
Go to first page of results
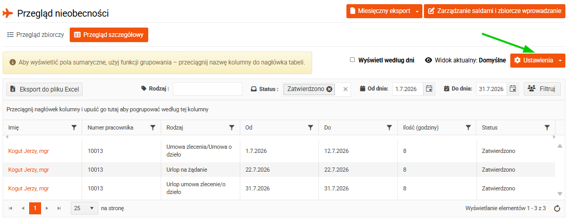(x=10, y=209)
